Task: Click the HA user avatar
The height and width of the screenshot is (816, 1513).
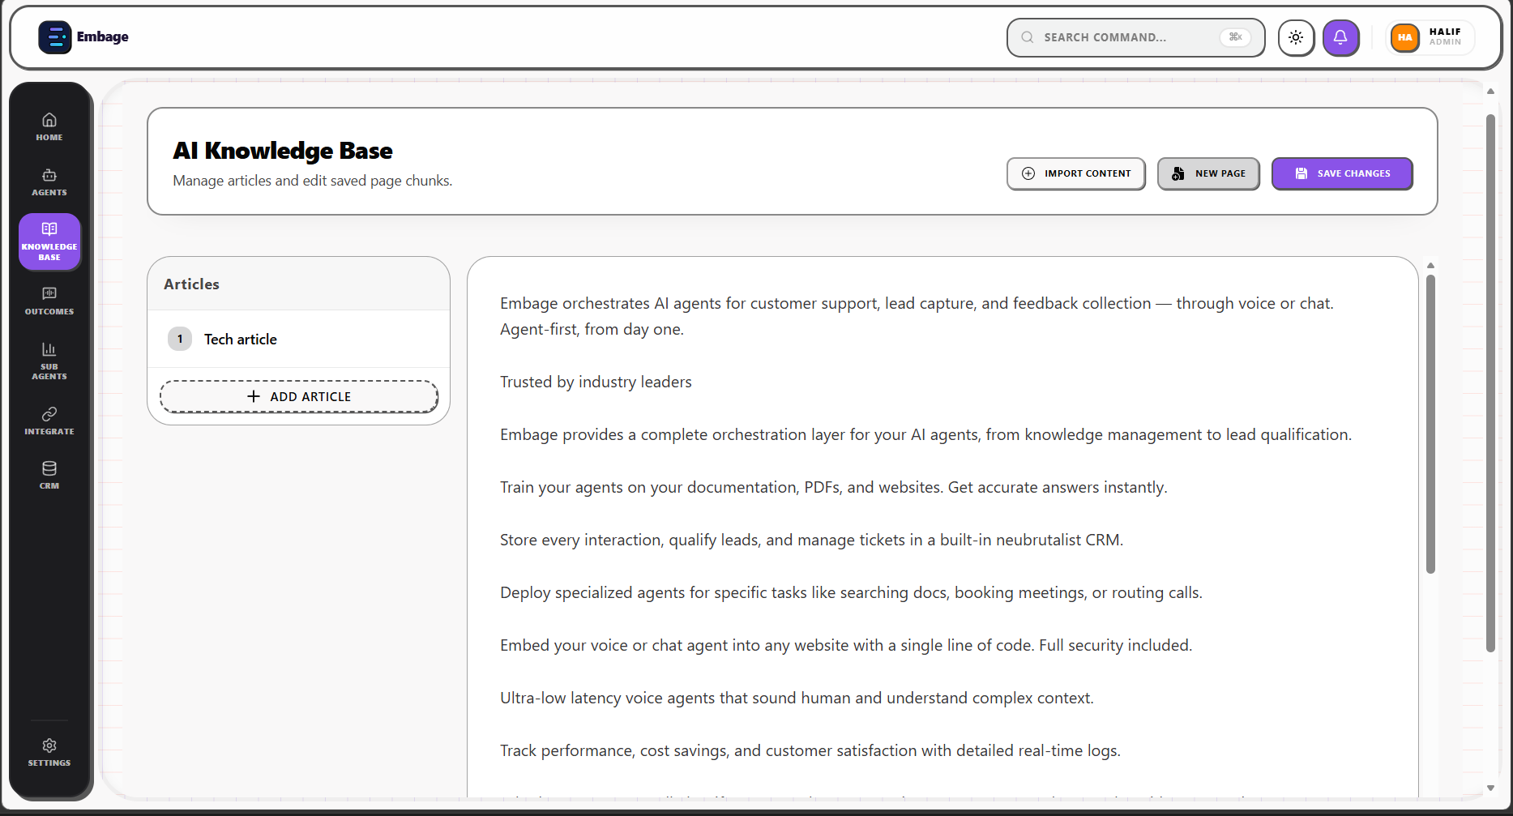Action: point(1405,37)
